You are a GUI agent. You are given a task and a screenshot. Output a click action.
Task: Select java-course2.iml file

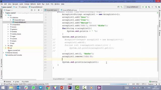[15, 50]
